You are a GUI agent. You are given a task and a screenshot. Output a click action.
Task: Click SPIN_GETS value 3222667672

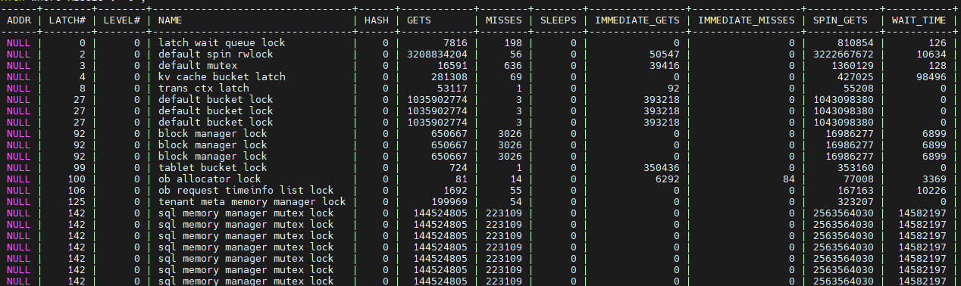coord(844,54)
